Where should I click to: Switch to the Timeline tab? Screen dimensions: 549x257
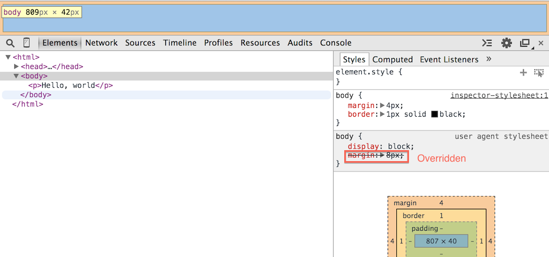pos(180,43)
